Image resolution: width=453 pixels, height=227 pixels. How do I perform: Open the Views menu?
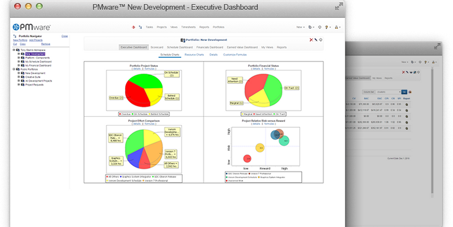[x=174, y=27]
